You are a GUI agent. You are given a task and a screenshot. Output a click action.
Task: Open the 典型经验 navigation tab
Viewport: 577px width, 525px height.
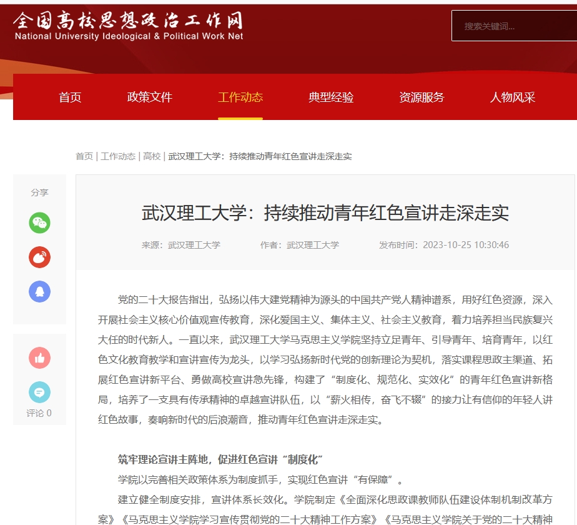(x=331, y=97)
